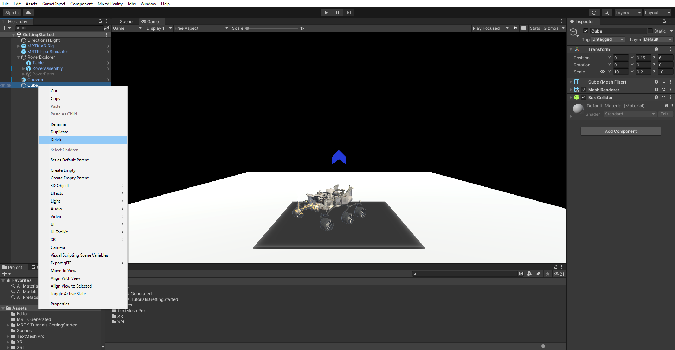Disable the Mesh Renderer checkbox

point(584,90)
